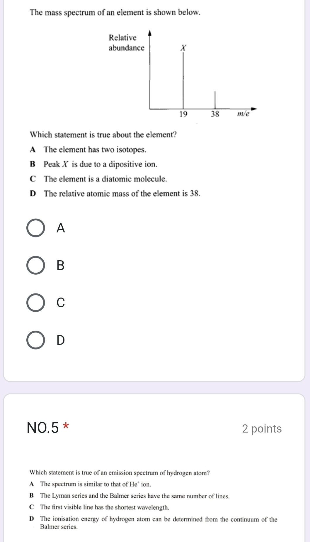Click "Which statement is true about the element?" text
This screenshot has width=310, height=542.
pos(103,135)
